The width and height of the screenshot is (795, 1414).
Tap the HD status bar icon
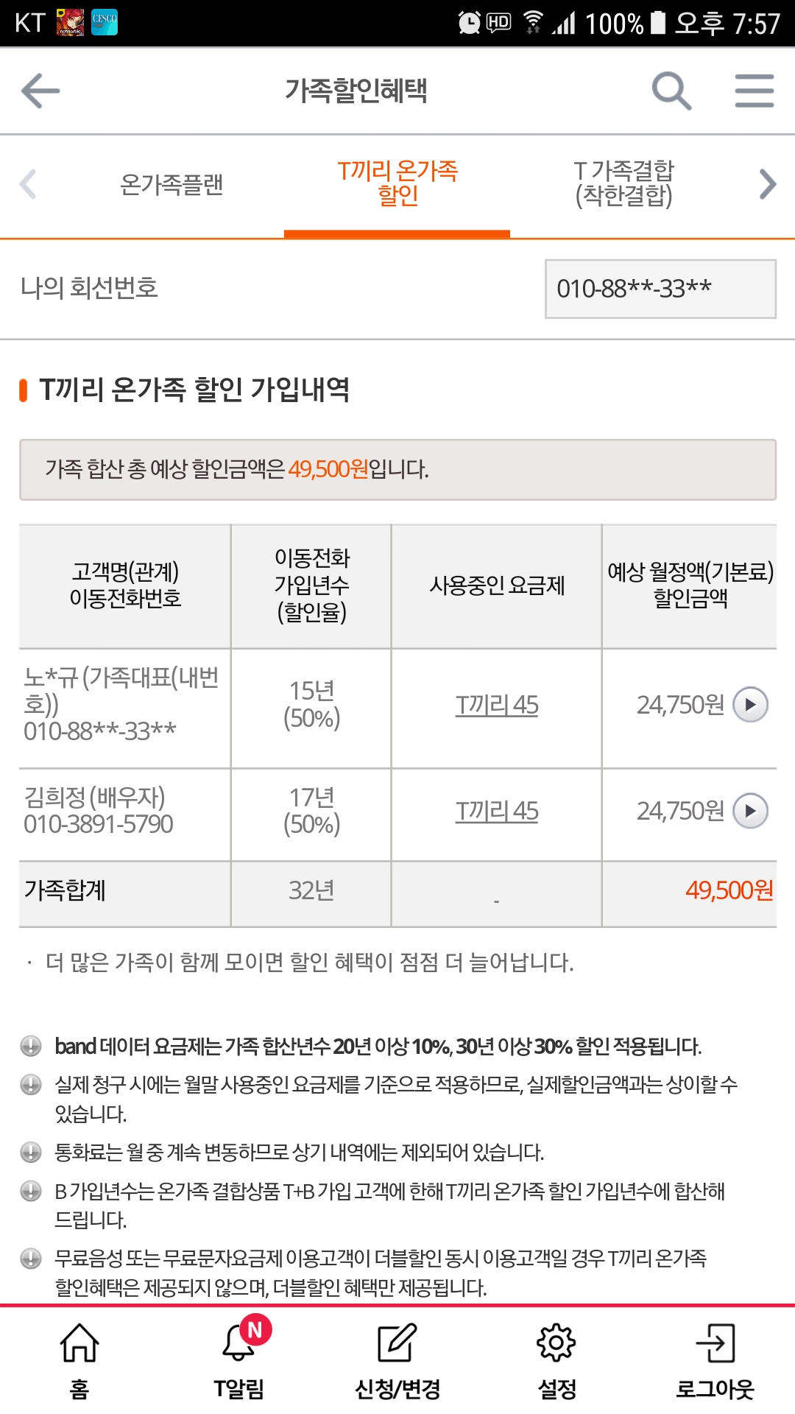point(498,22)
